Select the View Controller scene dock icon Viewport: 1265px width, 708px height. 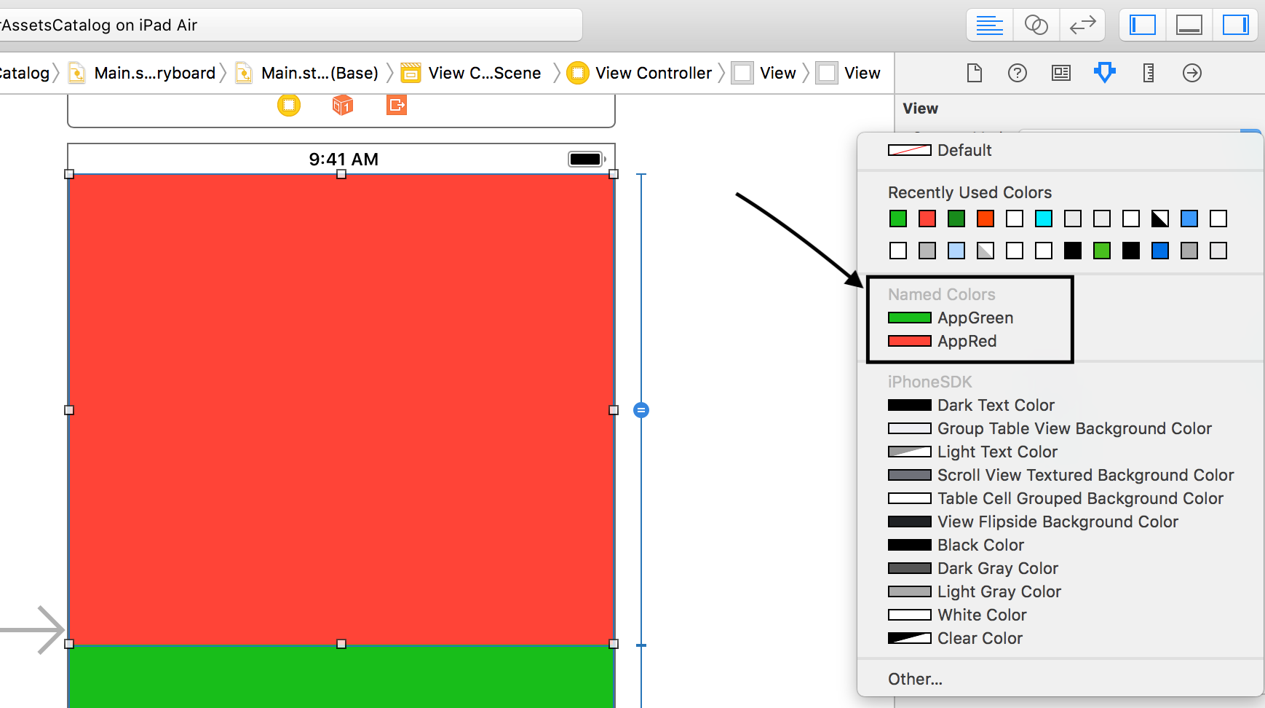coord(289,106)
